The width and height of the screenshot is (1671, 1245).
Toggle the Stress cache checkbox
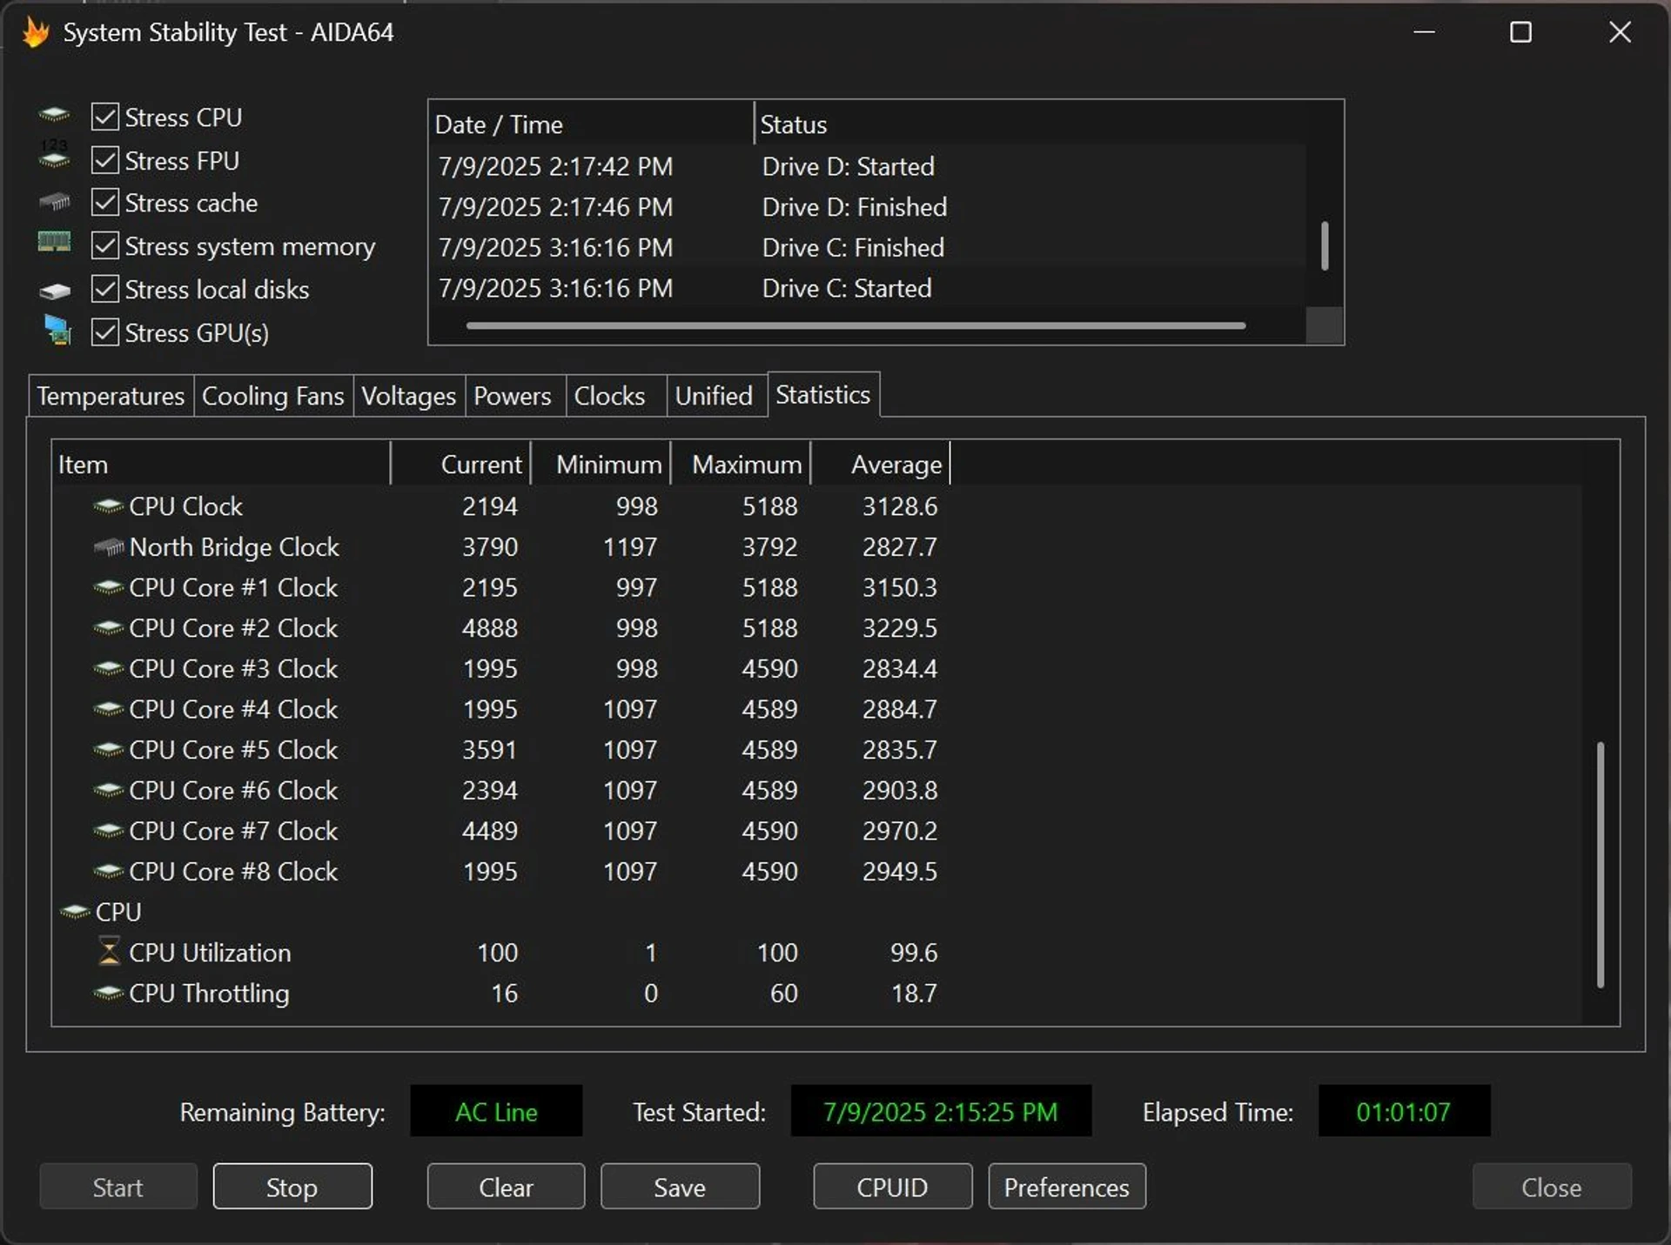(105, 203)
